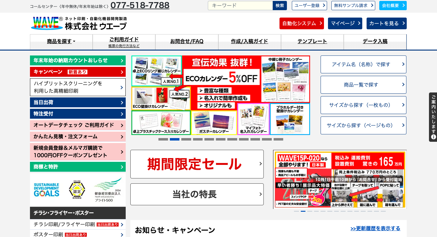Select the first calendar banner carousel indicator

point(163,139)
